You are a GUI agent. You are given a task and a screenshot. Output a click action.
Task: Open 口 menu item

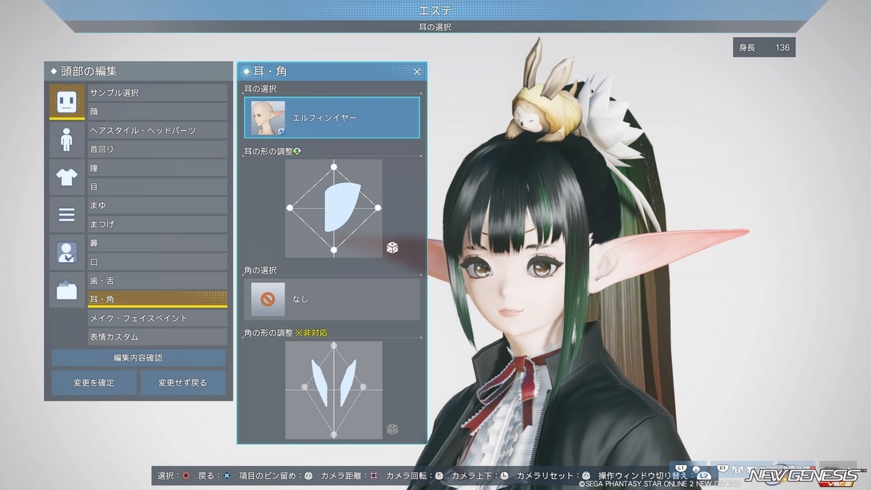tap(158, 262)
